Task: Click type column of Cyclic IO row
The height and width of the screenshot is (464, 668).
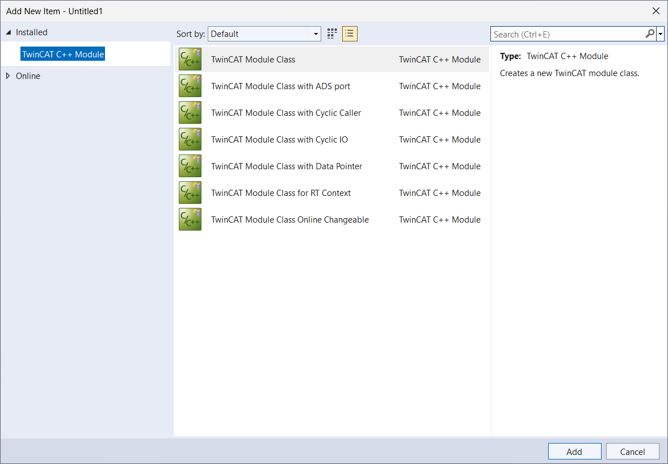Action: (440, 140)
